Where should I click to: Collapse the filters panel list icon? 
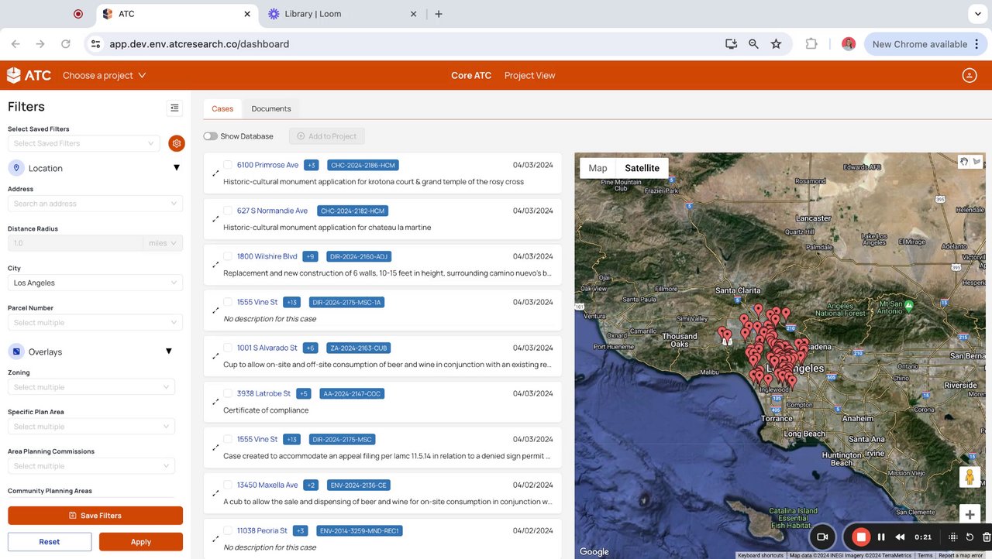pos(174,108)
